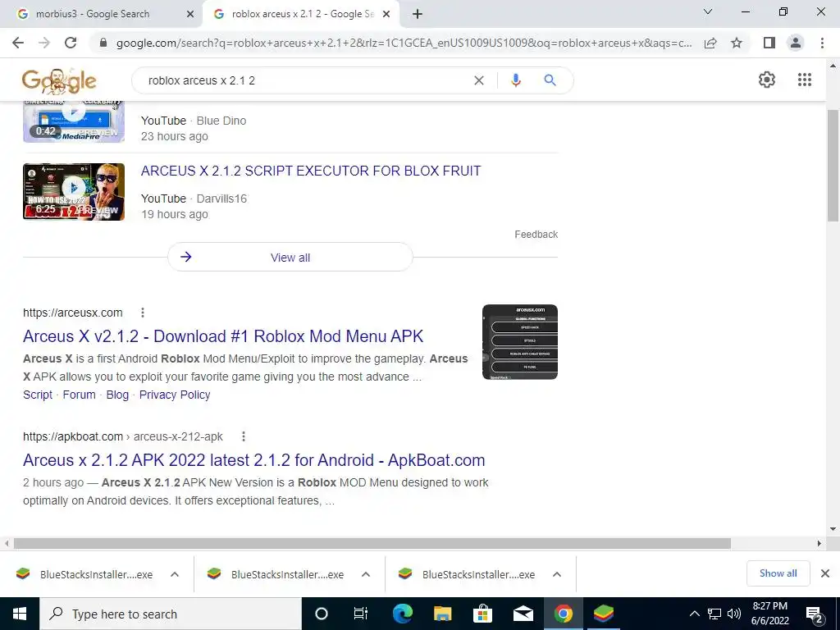Viewport: 840px width, 630px height.
Task: Open Mail app from taskbar
Action: (523, 614)
